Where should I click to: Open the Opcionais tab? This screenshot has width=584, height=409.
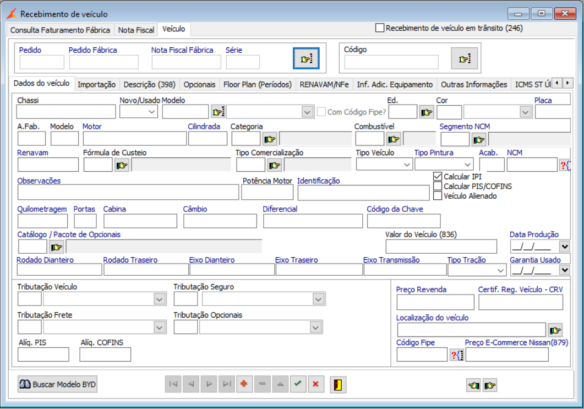199,84
